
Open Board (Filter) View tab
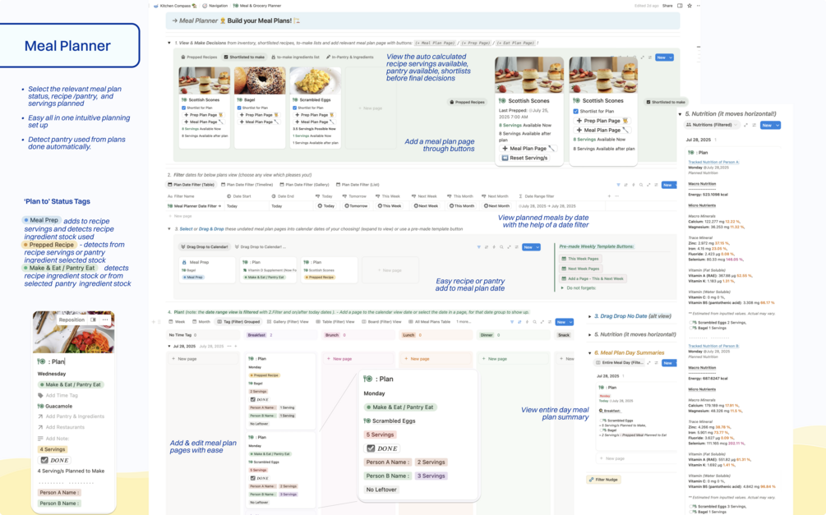[381, 322]
